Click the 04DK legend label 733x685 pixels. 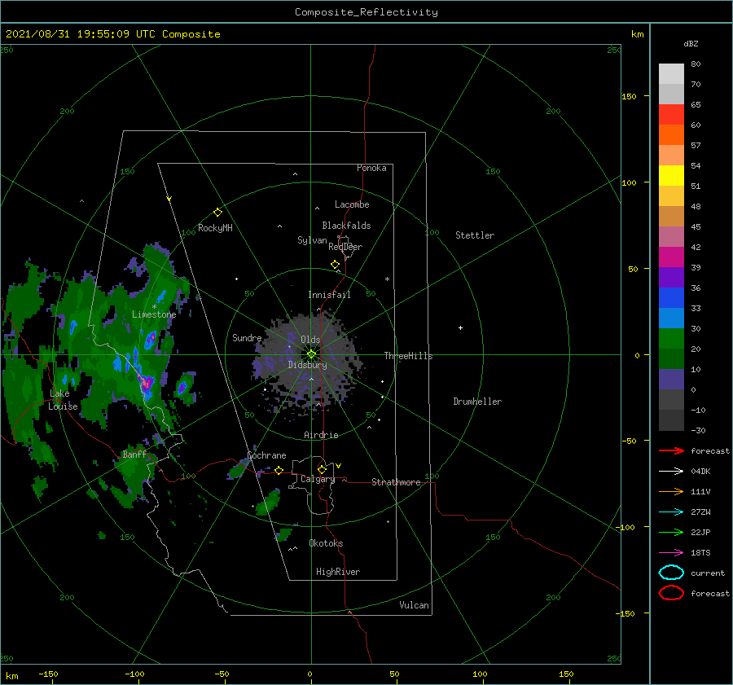click(700, 471)
